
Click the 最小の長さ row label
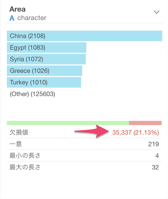25,156
